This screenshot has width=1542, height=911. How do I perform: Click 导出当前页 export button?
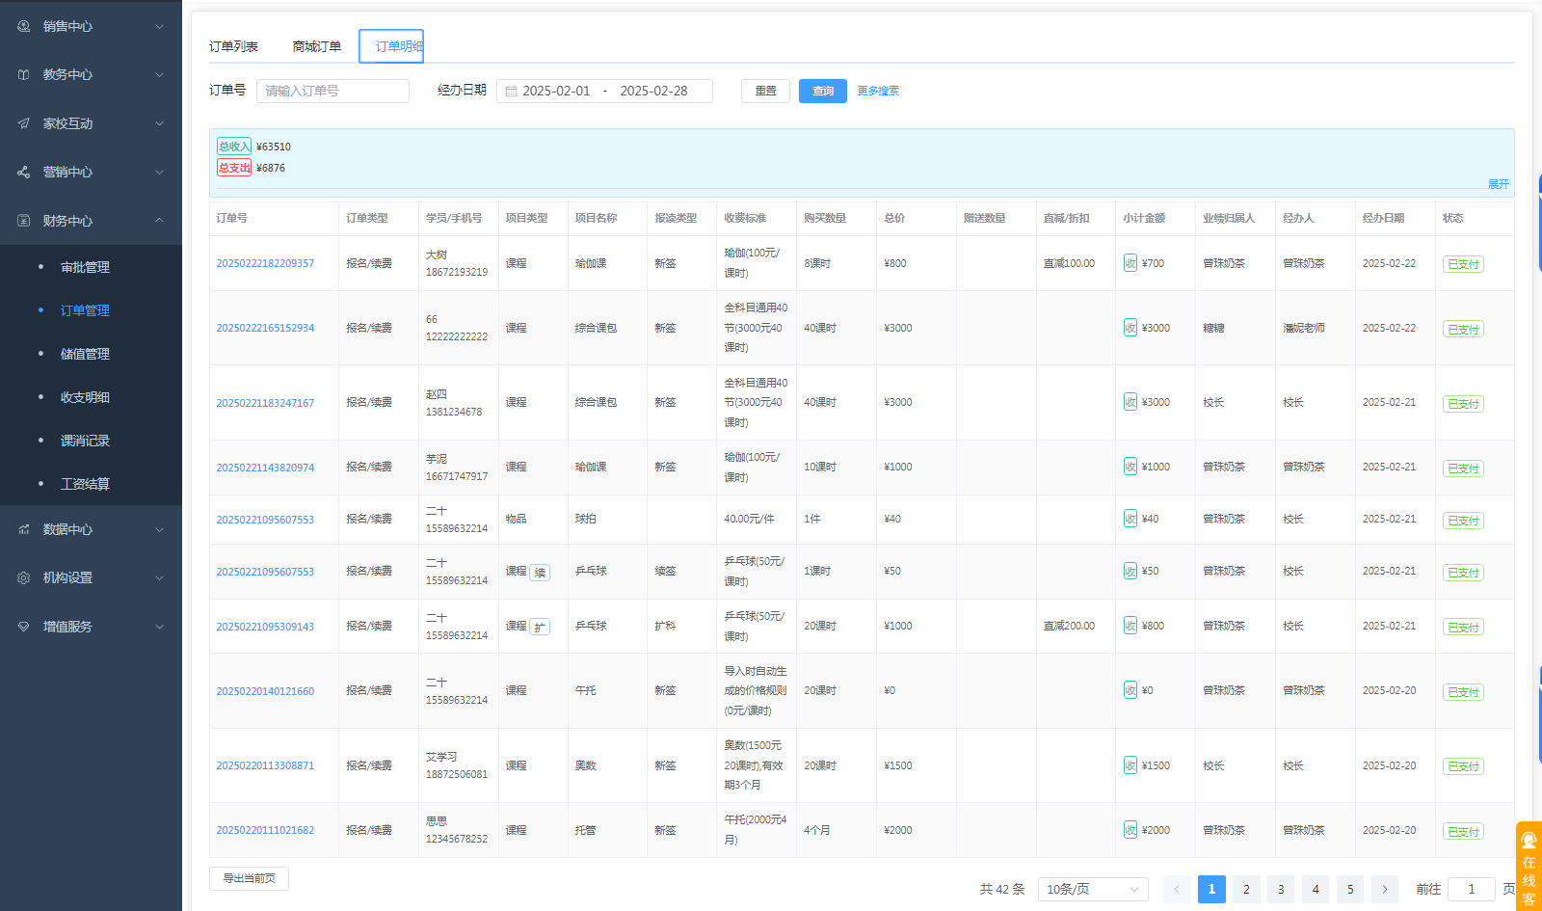click(x=249, y=878)
